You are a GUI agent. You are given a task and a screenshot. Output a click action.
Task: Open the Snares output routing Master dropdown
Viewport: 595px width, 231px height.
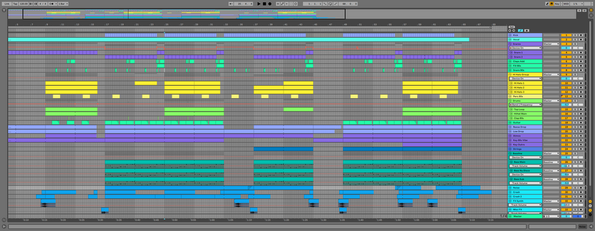click(x=551, y=44)
